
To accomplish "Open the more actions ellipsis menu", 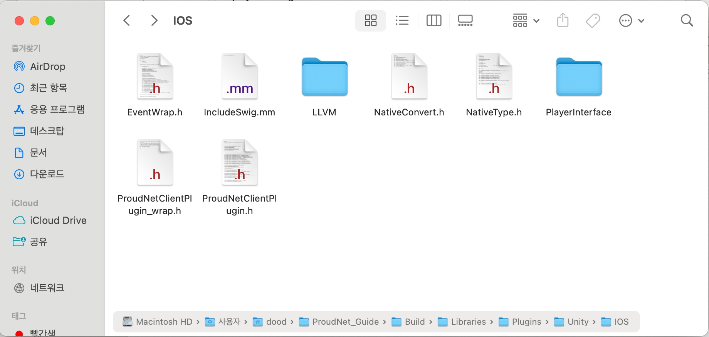I will (631, 20).
